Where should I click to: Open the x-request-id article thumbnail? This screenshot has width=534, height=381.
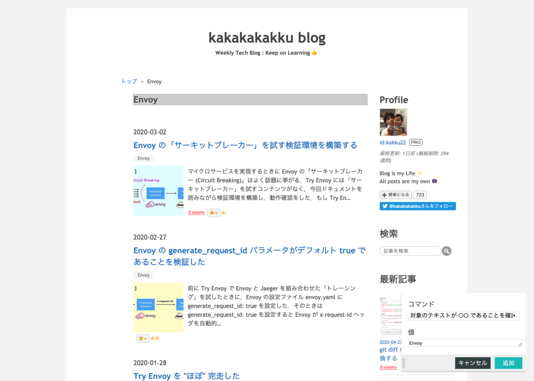158,308
